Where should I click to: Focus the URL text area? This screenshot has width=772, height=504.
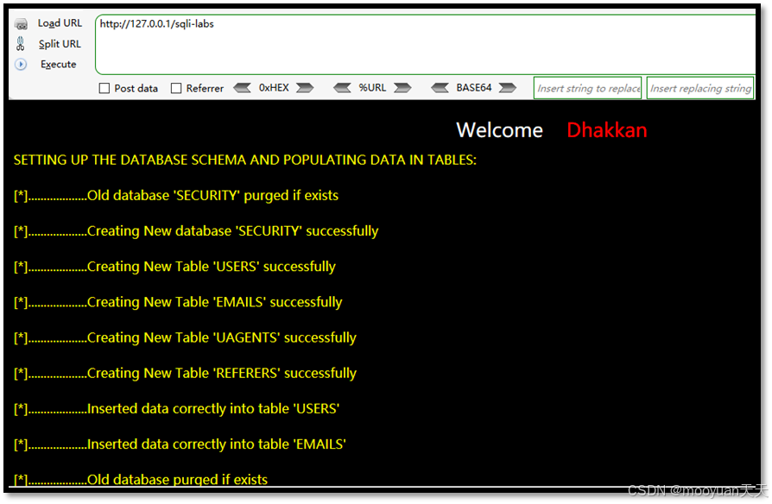426,44
